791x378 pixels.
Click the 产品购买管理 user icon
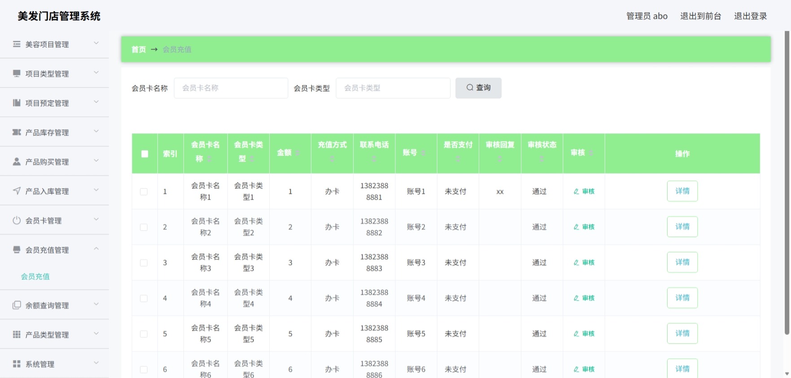click(17, 161)
